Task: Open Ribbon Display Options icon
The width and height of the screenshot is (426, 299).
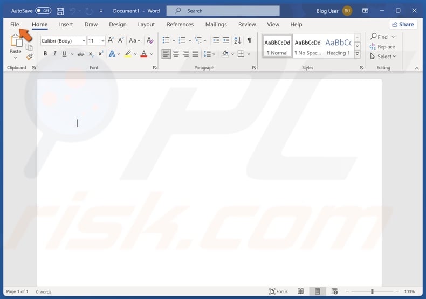Action: point(365,11)
